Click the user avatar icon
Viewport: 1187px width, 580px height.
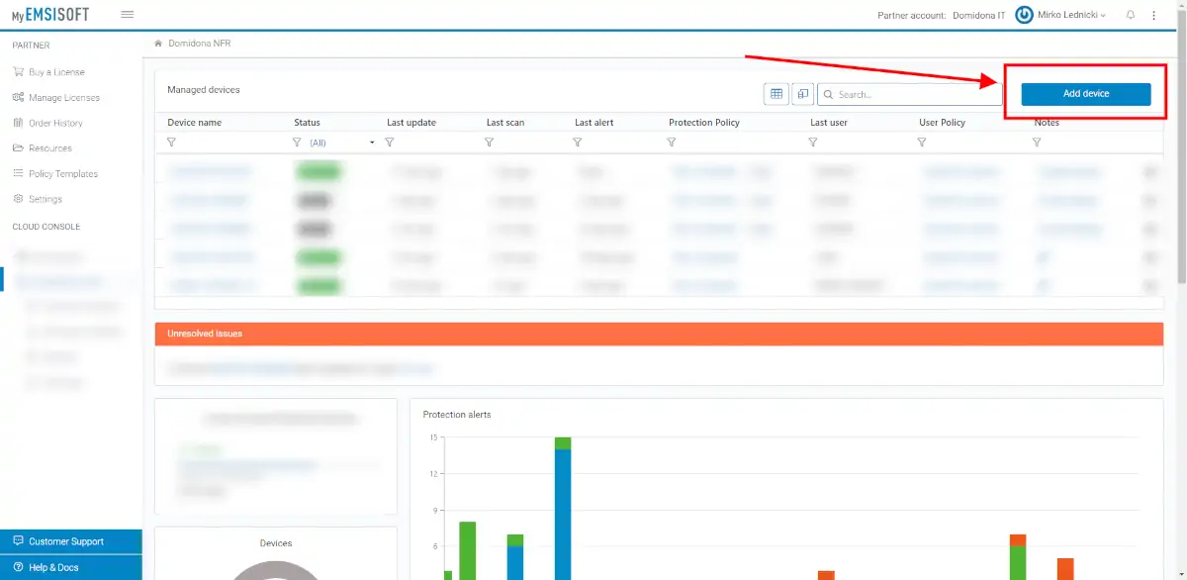1024,15
